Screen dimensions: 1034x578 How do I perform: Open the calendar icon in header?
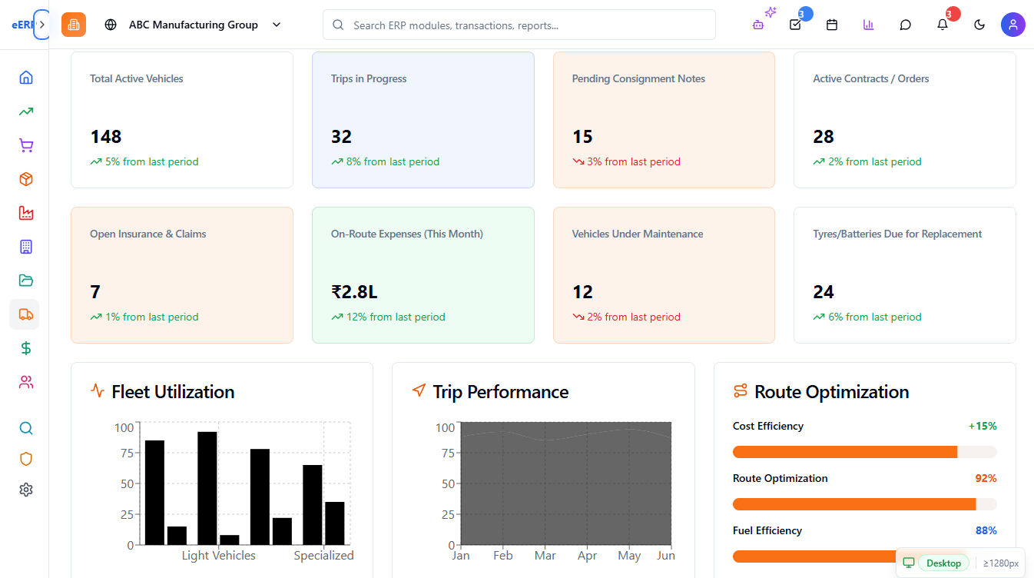(x=832, y=25)
